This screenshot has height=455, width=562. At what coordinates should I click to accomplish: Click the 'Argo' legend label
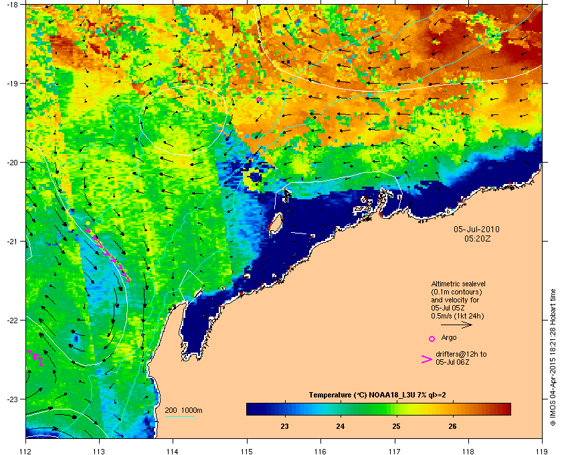point(449,338)
